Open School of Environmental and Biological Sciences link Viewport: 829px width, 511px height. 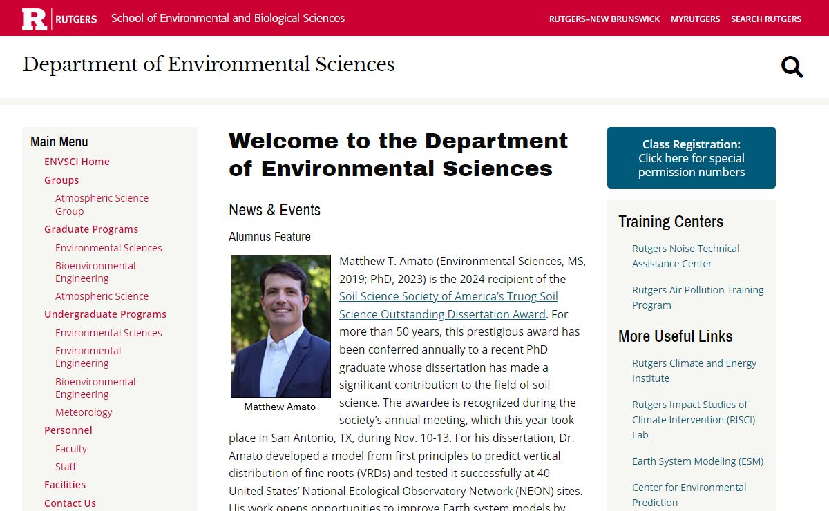(x=228, y=18)
